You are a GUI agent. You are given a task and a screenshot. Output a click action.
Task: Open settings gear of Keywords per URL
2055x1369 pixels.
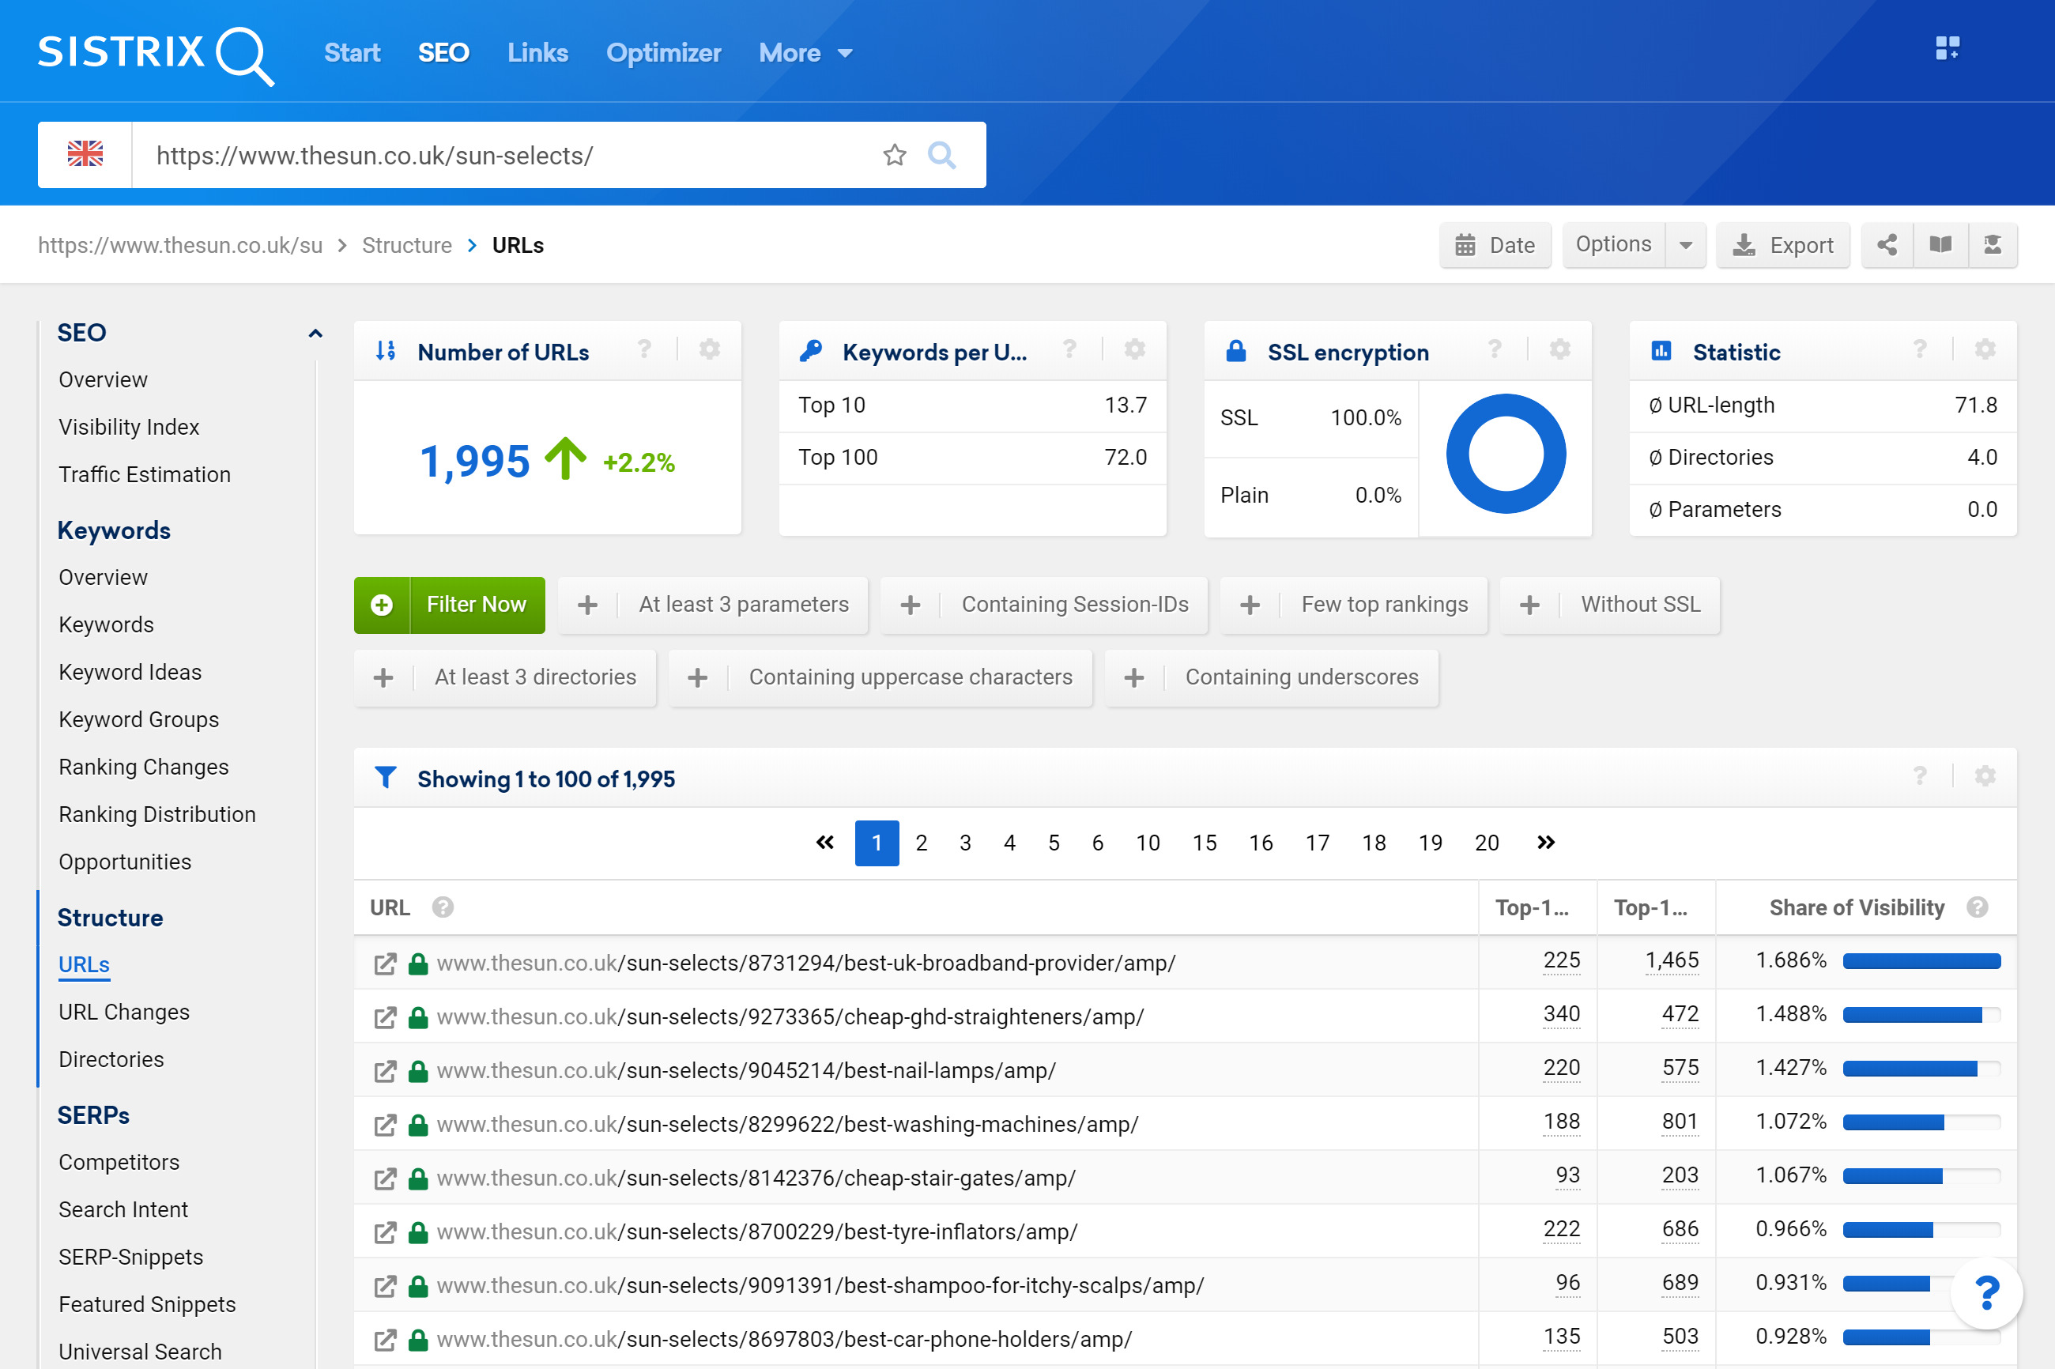click(1135, 350)
